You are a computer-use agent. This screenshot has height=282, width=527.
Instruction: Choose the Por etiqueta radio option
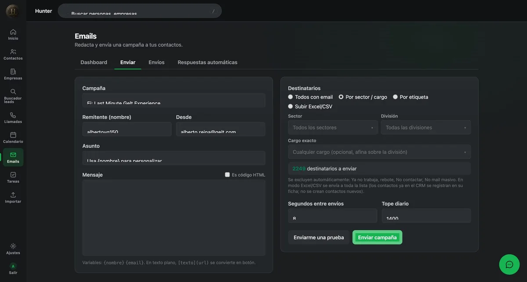395,97
